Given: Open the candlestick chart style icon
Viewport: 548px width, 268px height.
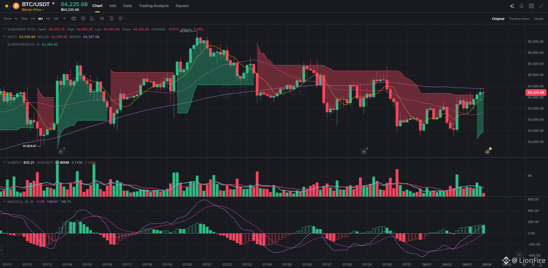Looking at the screenshot, I should [102, 18].
